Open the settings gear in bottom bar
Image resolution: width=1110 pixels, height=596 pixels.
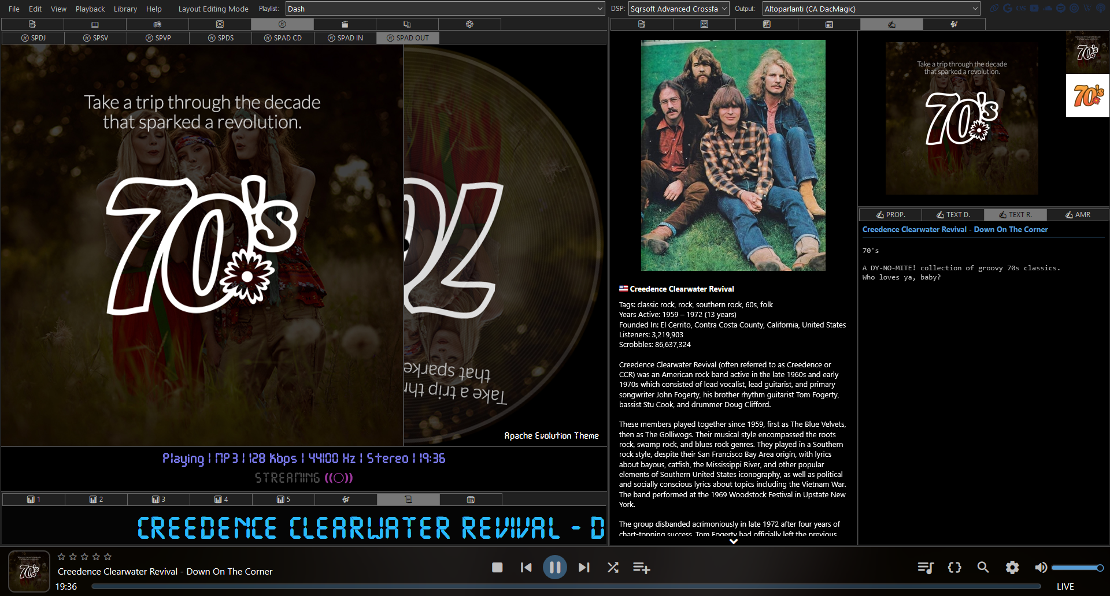point(1012,568)
